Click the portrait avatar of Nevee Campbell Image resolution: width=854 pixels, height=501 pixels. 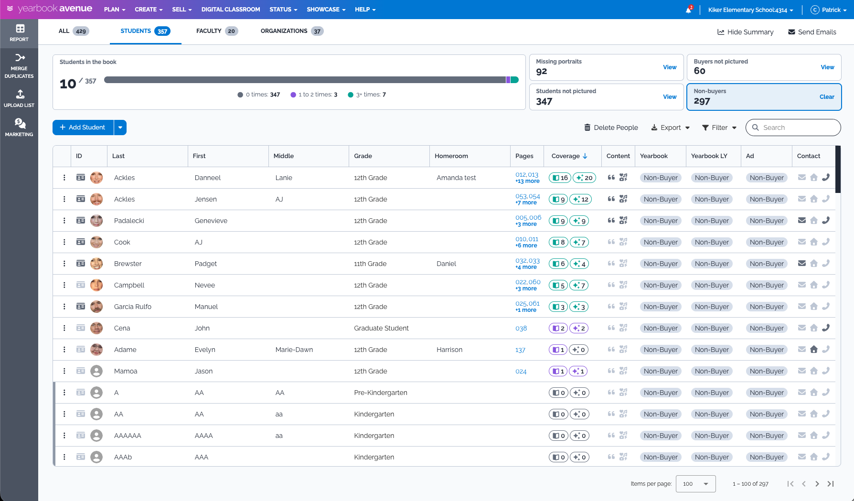(x=96, y=285)
